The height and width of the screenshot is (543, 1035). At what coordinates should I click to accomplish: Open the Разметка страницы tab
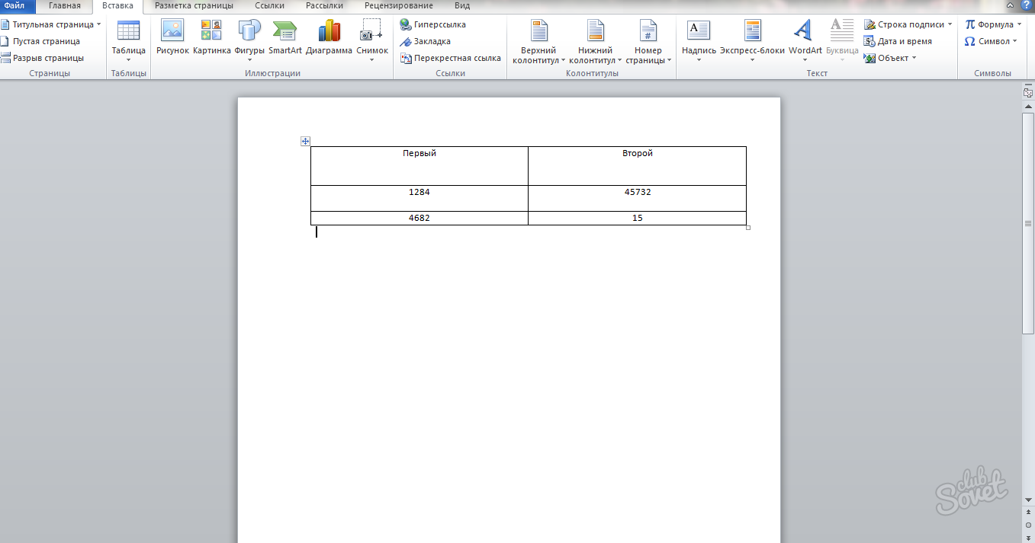(x=194, y=5)
